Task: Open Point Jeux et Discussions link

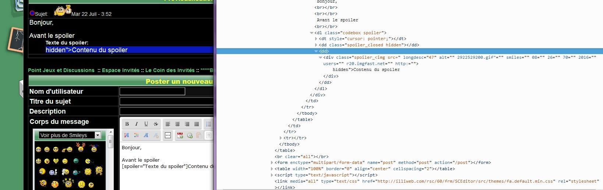Action: point(61,70)
